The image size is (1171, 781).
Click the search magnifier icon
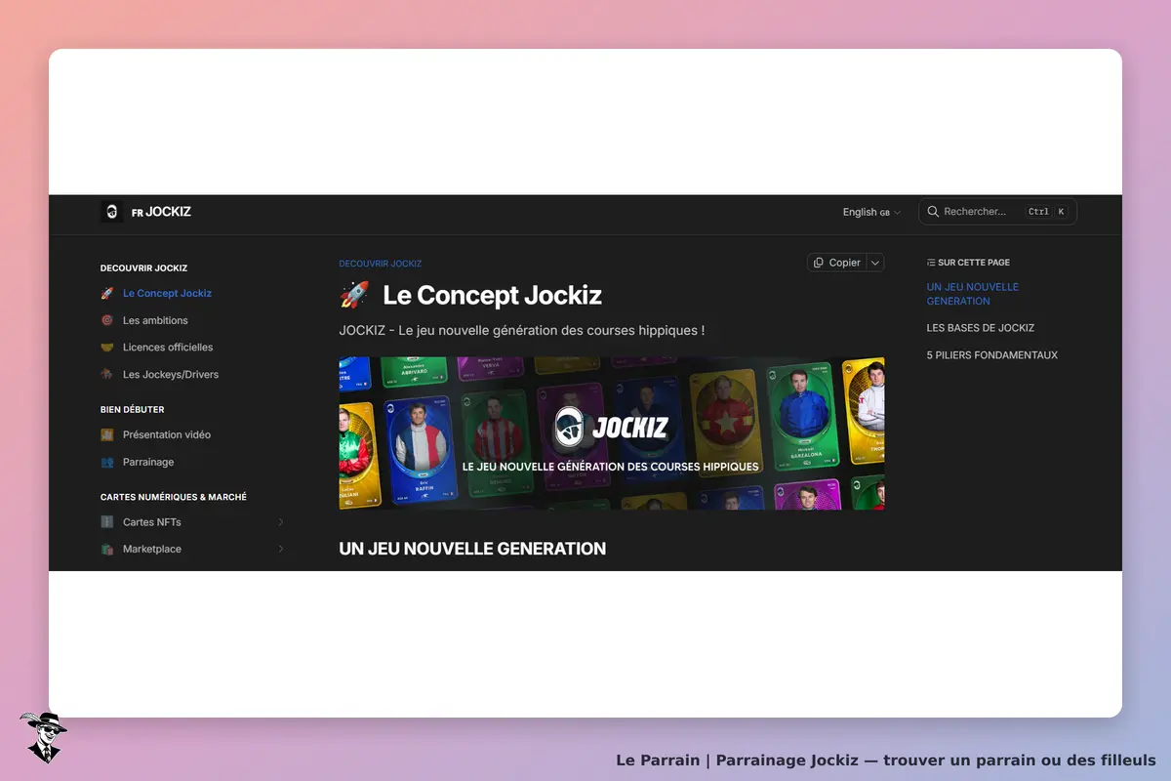click(933, 212)
